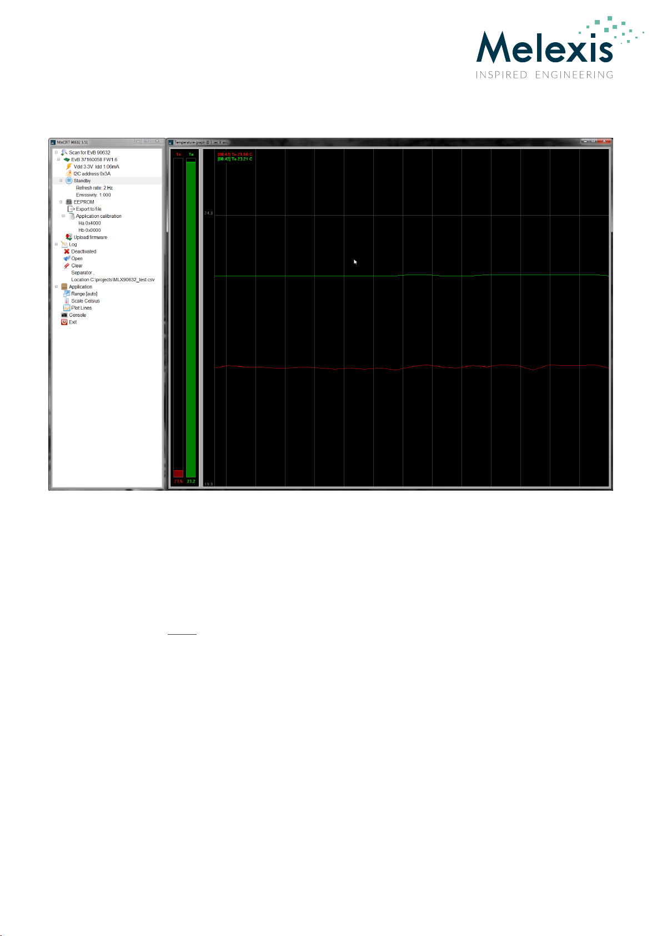Click the Console terminal icon
Image resolution: width=662 pixels, height=936 pixels.
(64, 315)
